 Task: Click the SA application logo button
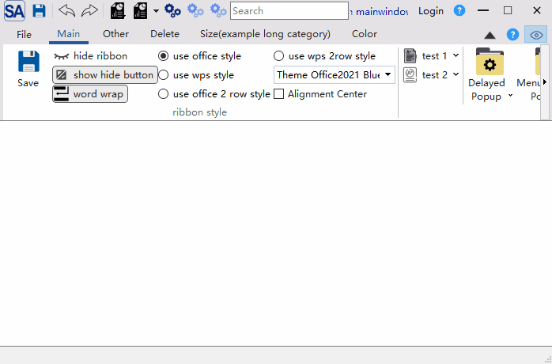(x=14, y=11)
